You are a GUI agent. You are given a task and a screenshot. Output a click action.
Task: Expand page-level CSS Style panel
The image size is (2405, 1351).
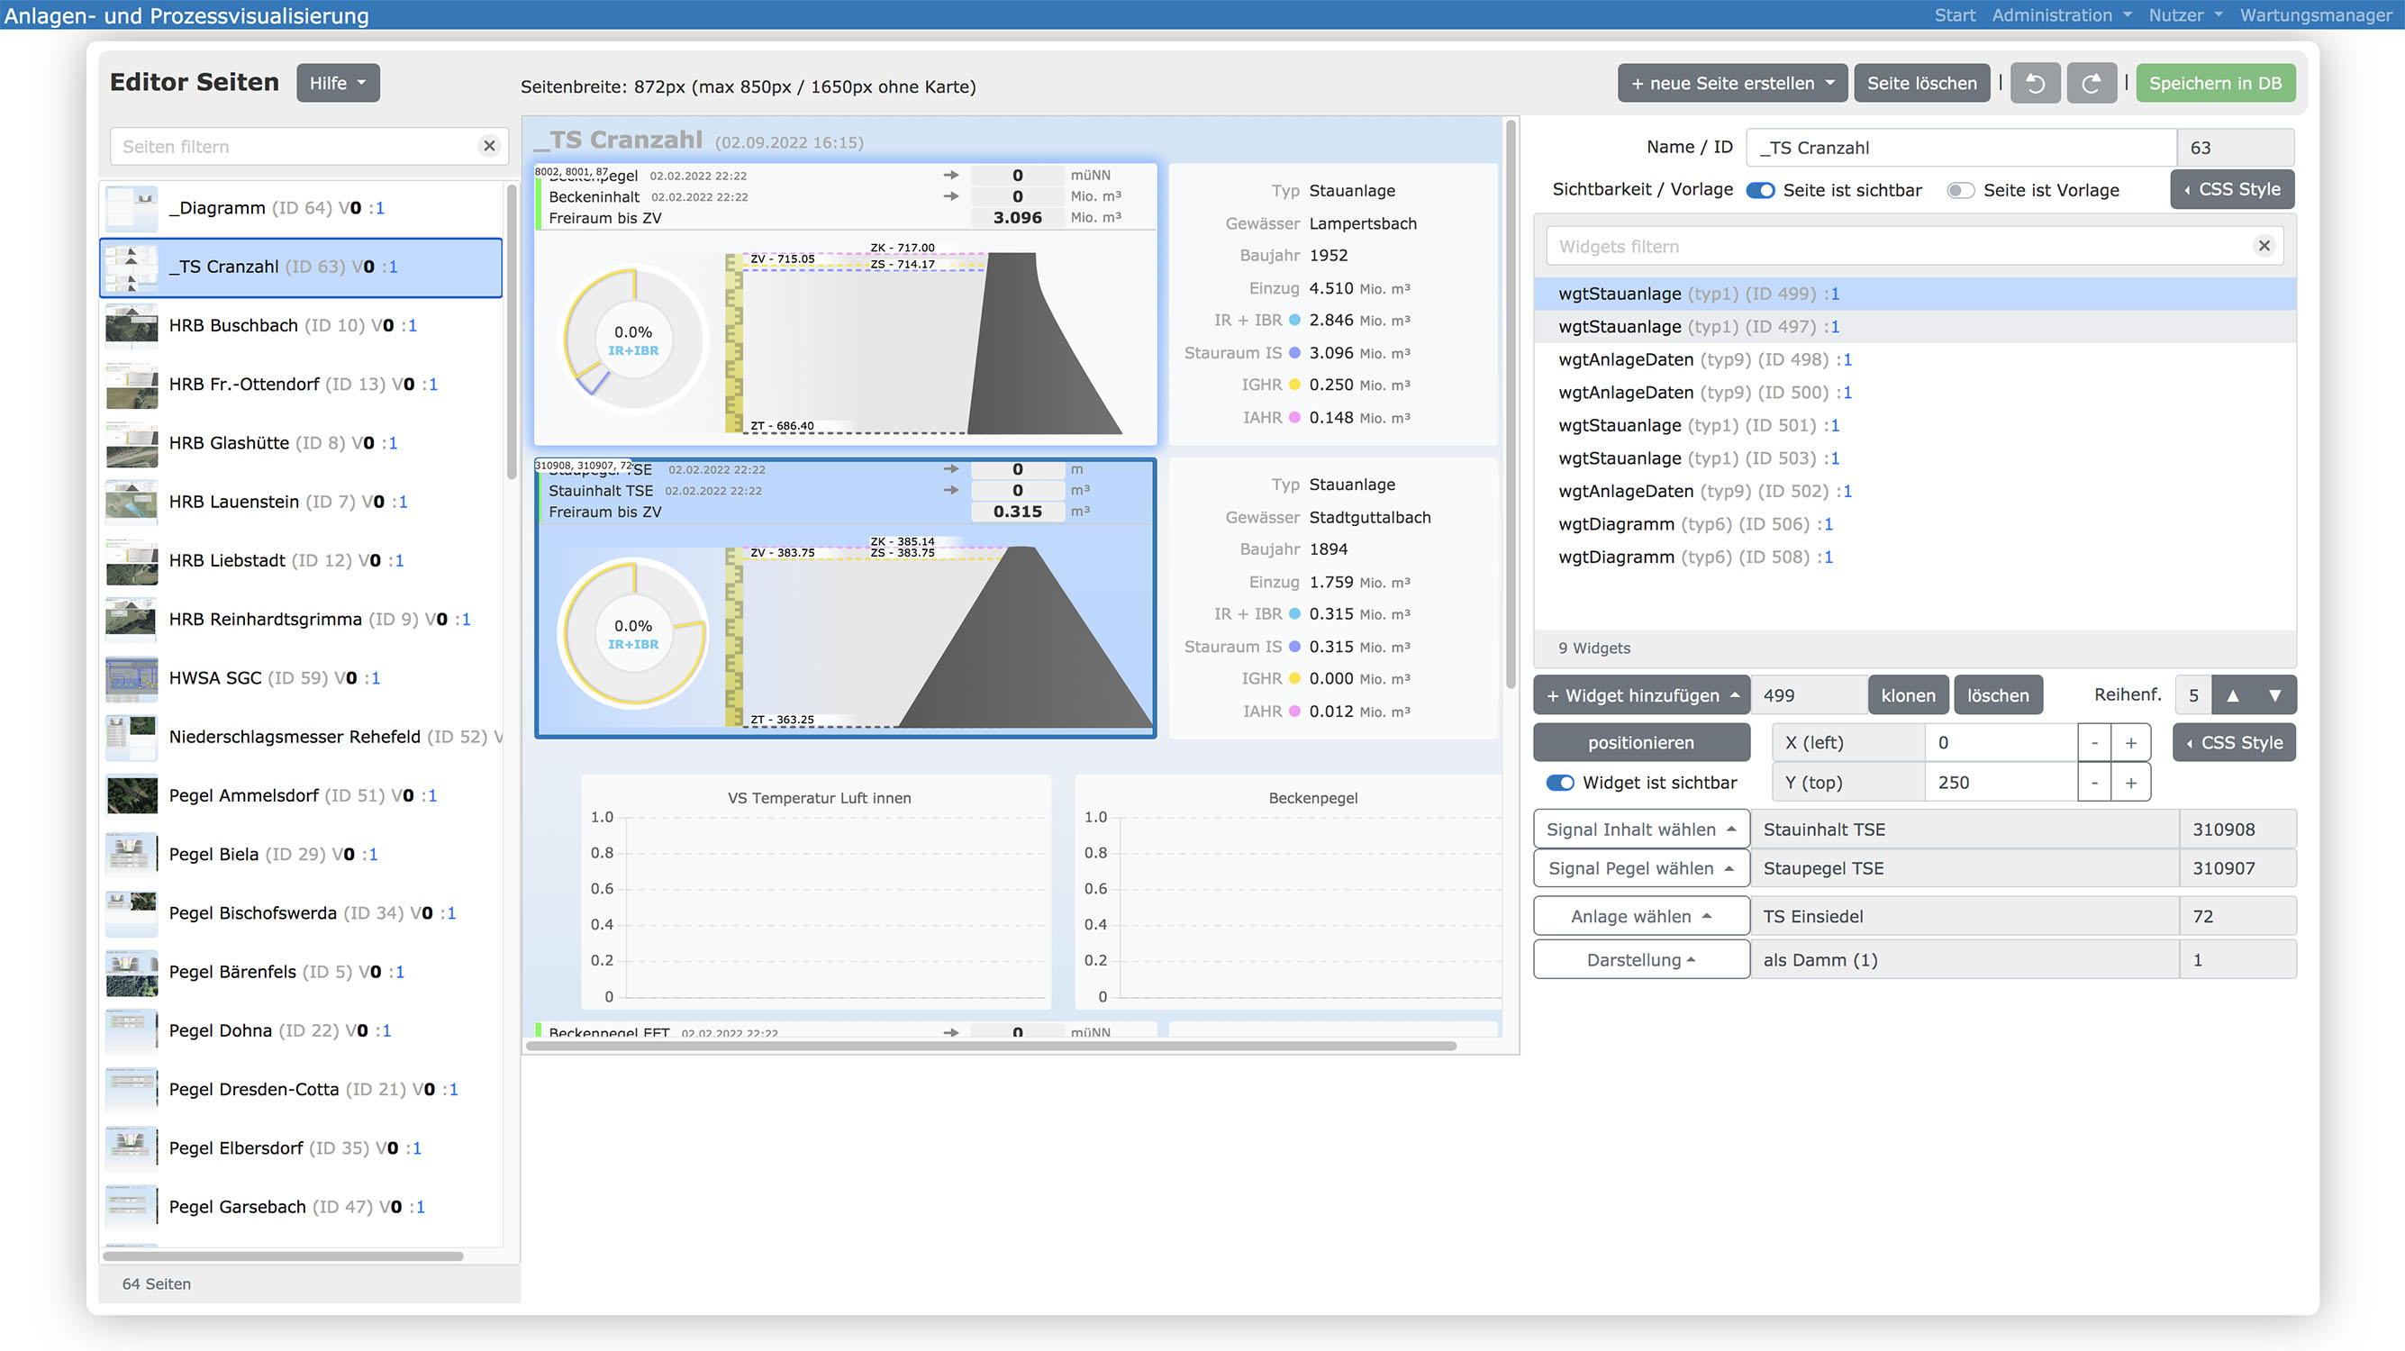click(2232, 189)
